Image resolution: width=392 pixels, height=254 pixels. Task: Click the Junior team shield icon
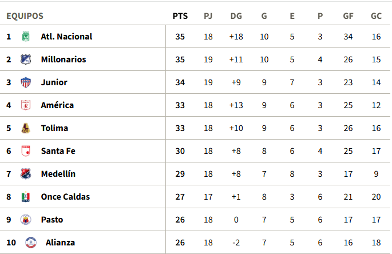26,82
